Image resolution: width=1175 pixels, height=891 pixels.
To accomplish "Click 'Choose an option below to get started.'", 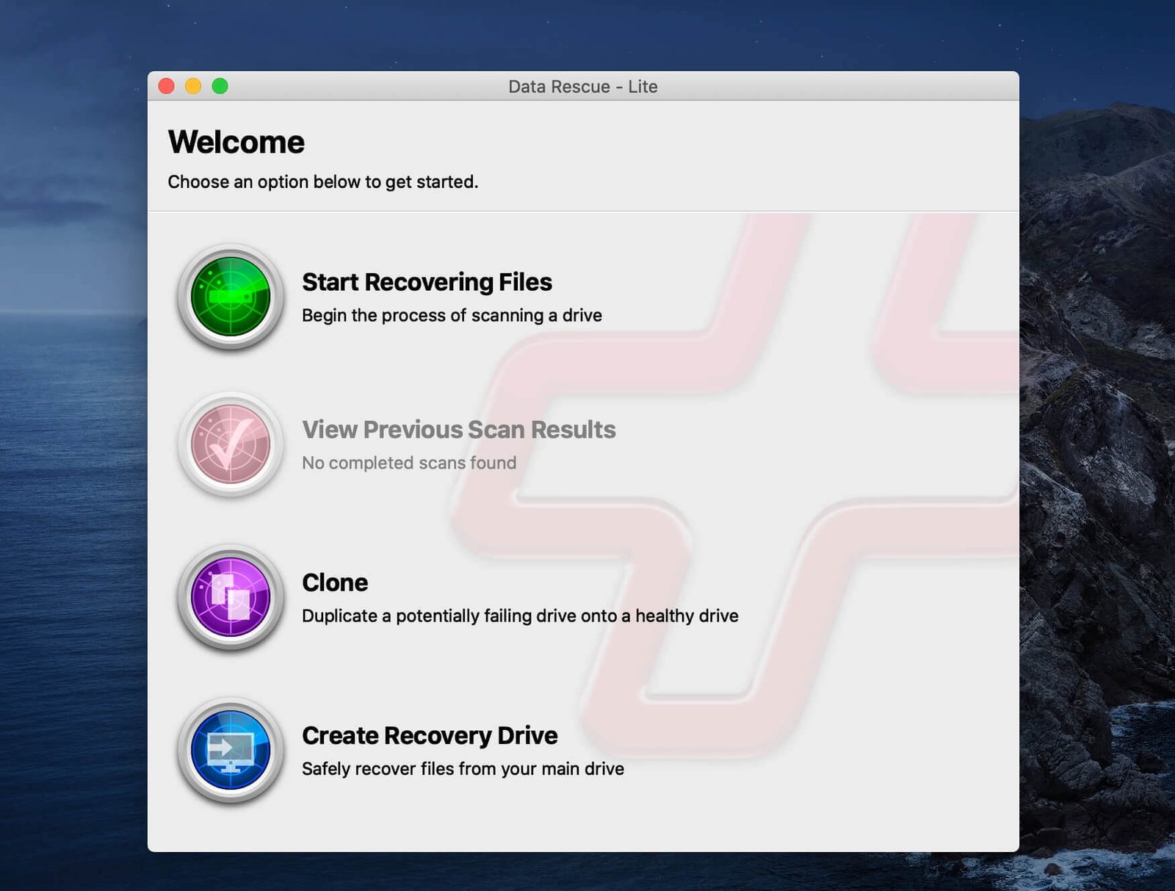I will [x=322, y=181].
